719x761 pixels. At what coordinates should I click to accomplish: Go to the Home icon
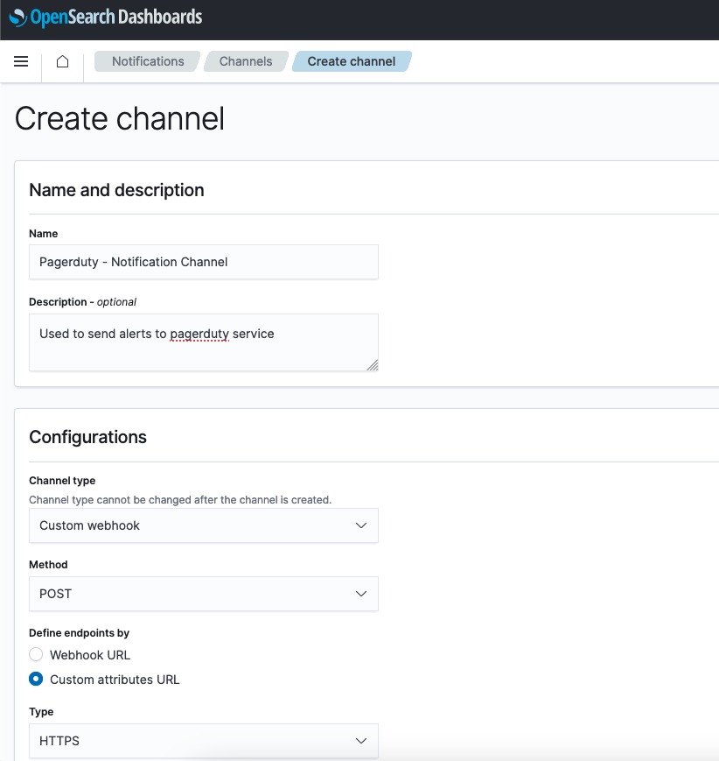point(63,61)
